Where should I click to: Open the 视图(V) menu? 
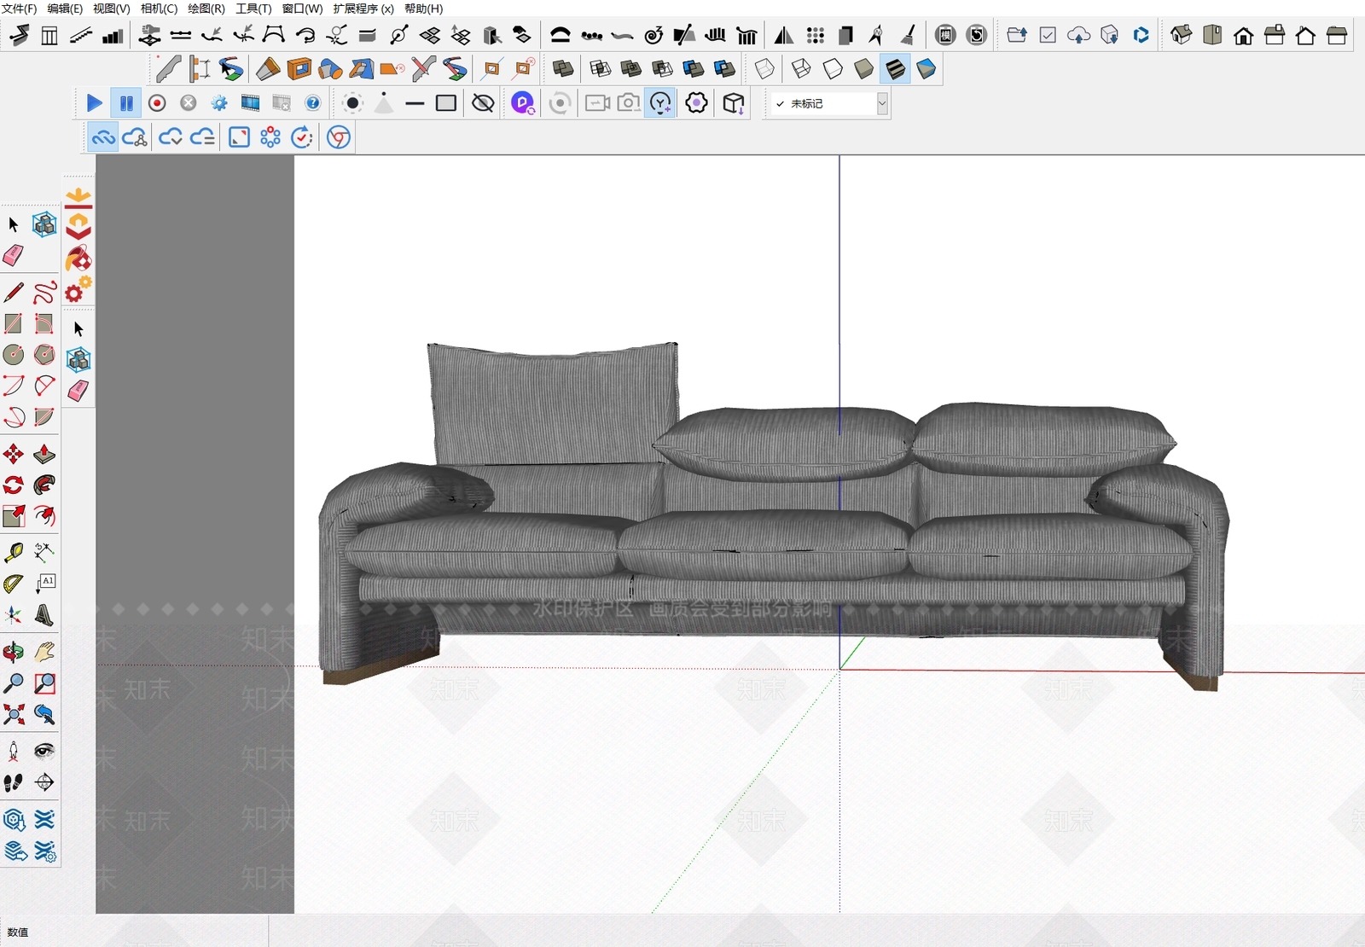(x=111, y=9)
